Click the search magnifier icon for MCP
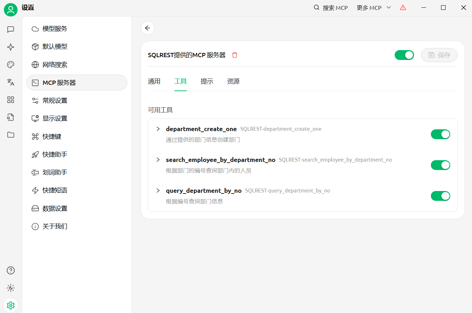The height and width of the screenshot is (313, 472). click(x=316, y=7)
